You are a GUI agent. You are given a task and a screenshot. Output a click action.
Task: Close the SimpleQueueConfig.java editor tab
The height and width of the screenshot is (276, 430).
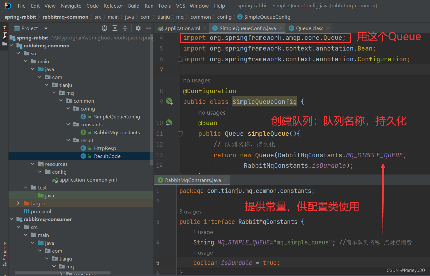[x=280, y=28]
